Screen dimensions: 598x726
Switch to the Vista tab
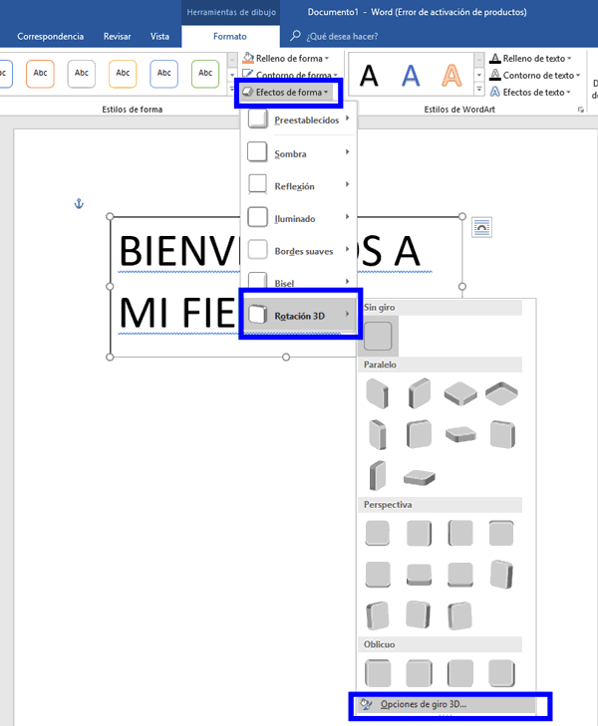click(x=159, y=36)
